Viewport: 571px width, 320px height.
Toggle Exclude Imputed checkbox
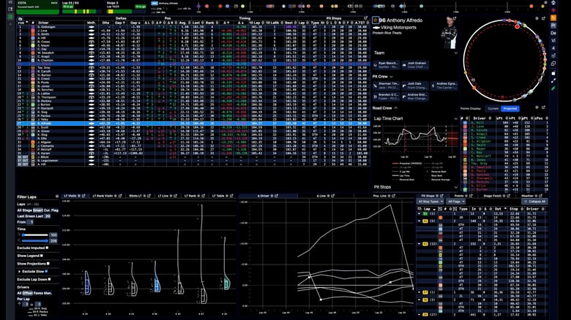tap(47, 248)
